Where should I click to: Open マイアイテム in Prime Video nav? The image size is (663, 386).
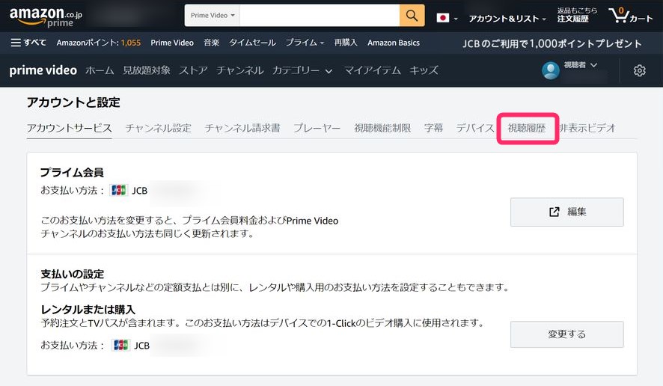pos(372,70)
